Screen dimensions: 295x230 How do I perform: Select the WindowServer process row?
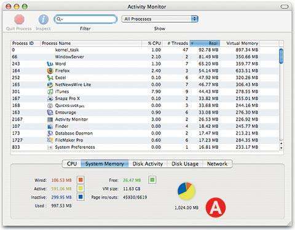tap(145, 57)
